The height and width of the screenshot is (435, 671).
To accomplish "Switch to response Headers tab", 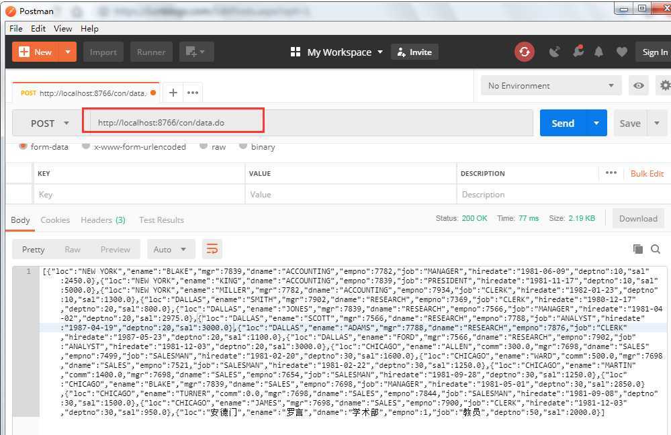I will click(x=103, y=220).
